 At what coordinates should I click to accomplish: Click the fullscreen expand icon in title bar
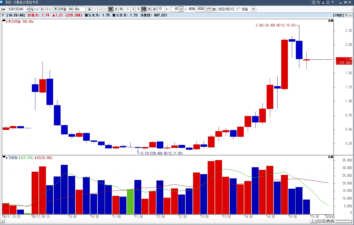click(x=328, y=2)
